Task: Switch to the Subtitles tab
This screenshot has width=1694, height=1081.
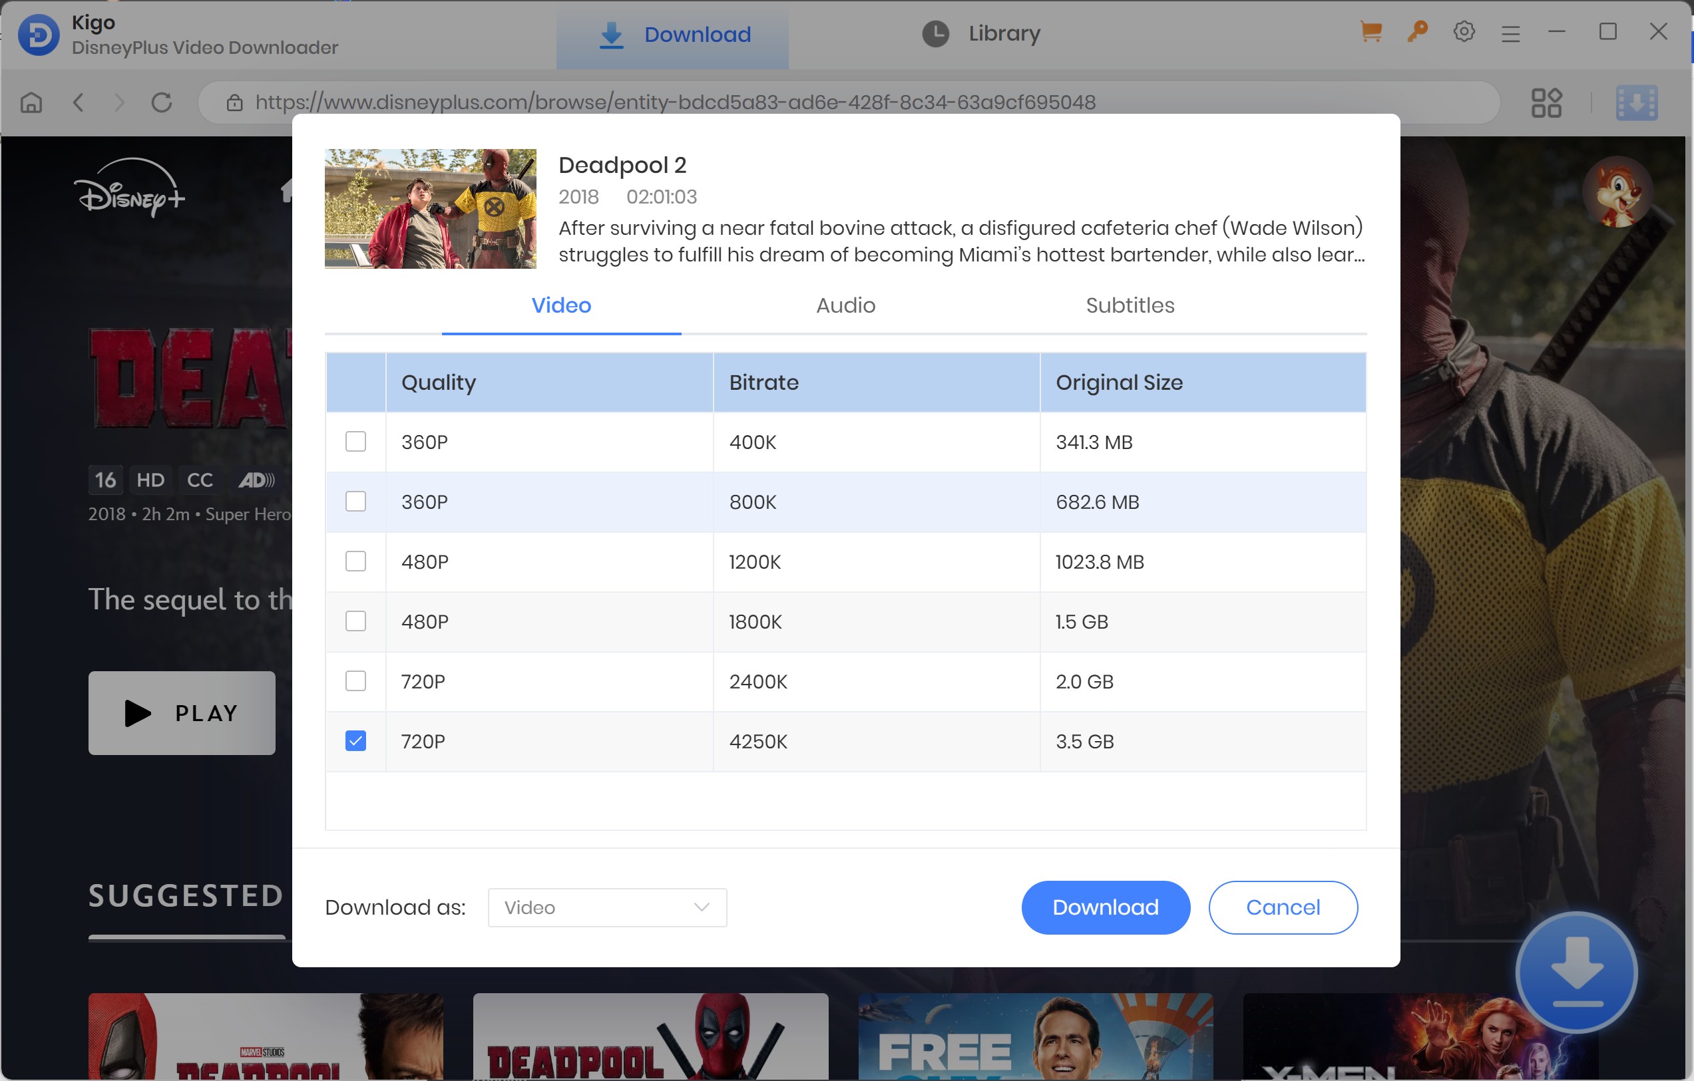Action: [1130, 306]
